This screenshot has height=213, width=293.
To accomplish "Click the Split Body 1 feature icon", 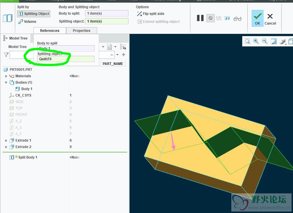I will tap(12, 157).
